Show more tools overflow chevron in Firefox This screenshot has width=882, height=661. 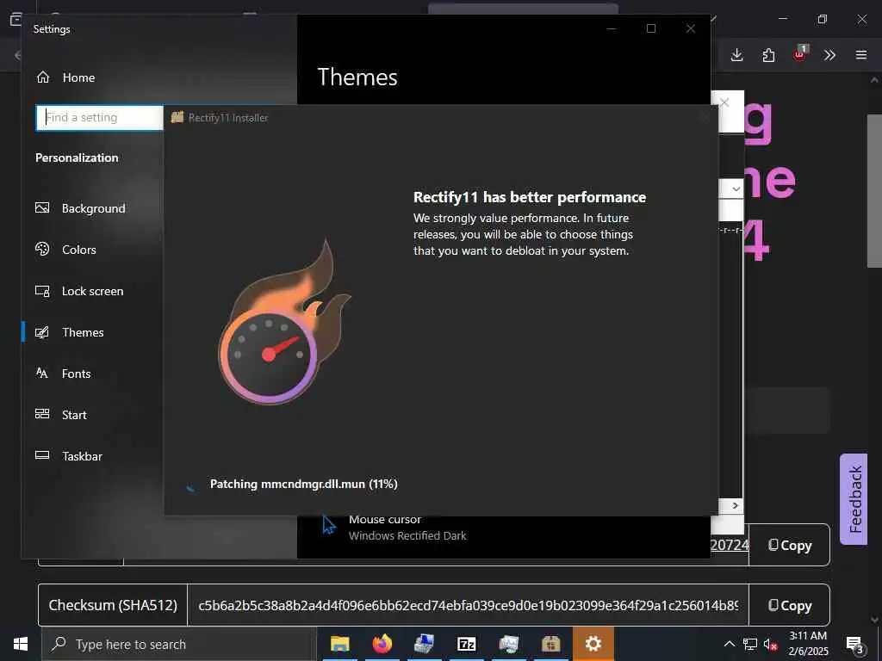pyautogui.click(x=829, y=55)
